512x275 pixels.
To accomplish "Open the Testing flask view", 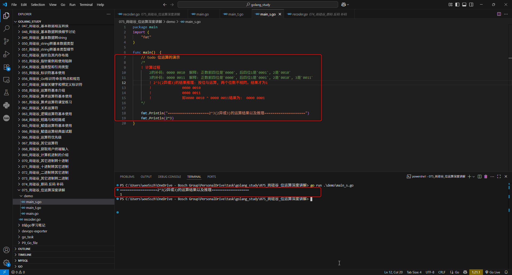I will coord(6,92).
